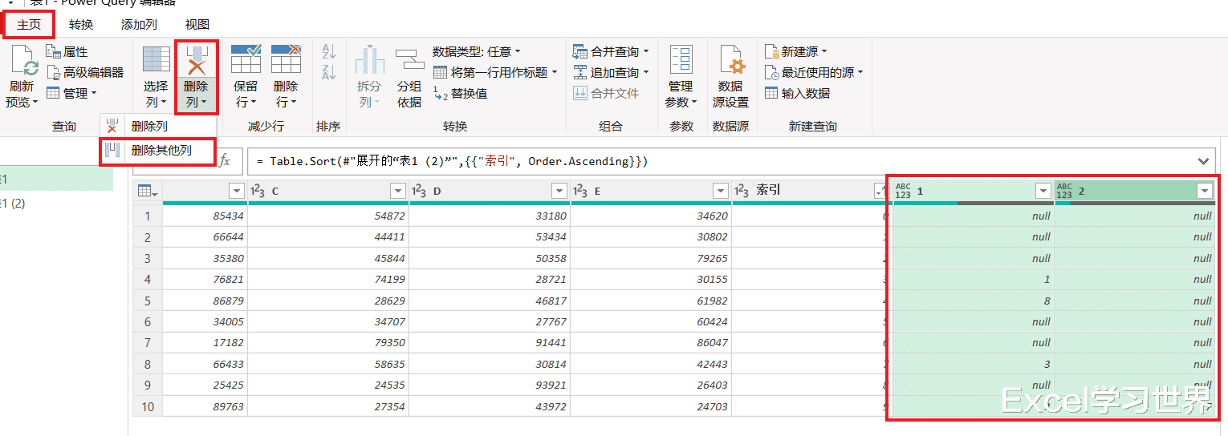Screen dimensions: 1228x436
Task: Click the greyed 合并文件 button
Action: [x=606, y=94]
